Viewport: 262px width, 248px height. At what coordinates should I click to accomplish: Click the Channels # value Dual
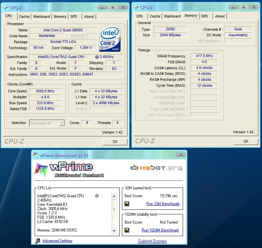[x=238, y=29]
